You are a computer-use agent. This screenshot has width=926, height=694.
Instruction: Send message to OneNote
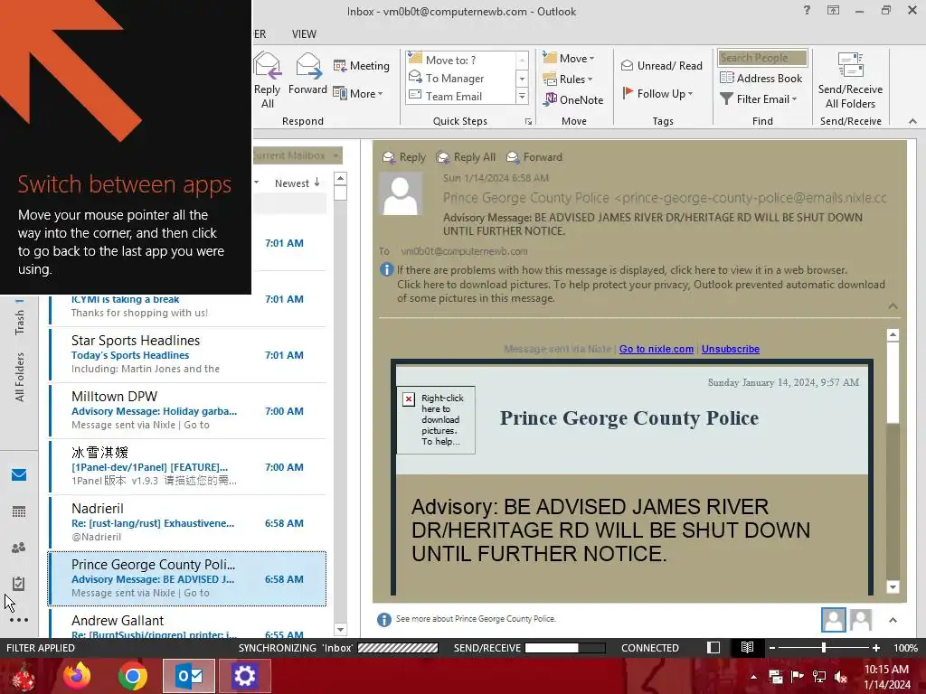point(573,99)
